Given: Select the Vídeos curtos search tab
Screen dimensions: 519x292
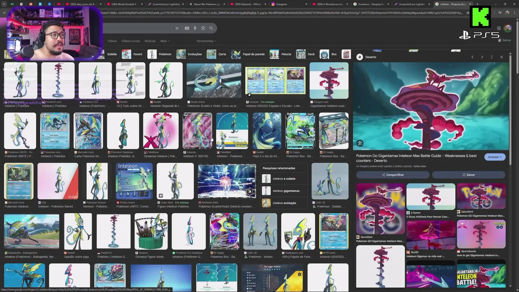Looking at the screenshot, I should coord(131,41).
